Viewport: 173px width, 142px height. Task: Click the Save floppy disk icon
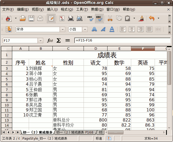pos(31,18)
